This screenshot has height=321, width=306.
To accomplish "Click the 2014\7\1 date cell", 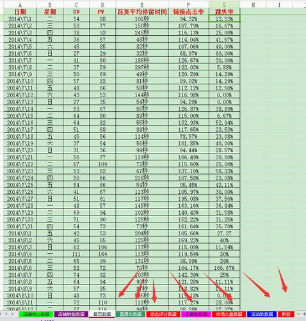I will 20,19.
